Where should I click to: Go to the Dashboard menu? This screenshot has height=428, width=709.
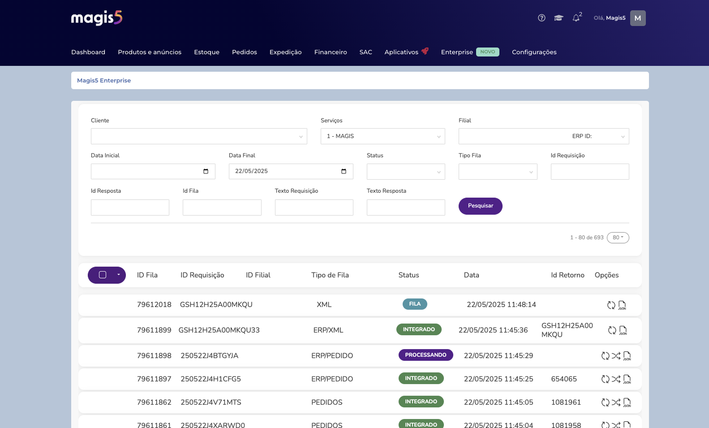pos(88,52)
